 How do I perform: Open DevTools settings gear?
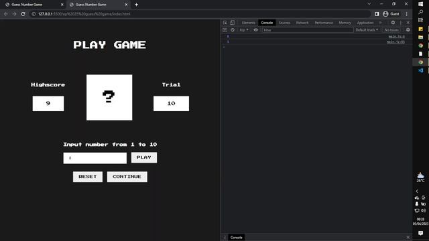[393, 23]
